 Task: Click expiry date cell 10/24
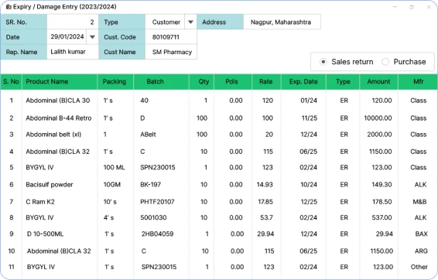pos(309,185)
